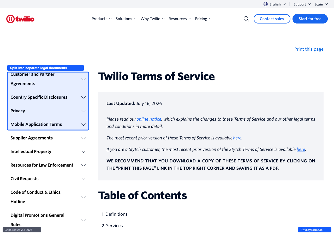Select Supplier Agreements sidebar label
334x235 pixels.
[x=32, y=138]
